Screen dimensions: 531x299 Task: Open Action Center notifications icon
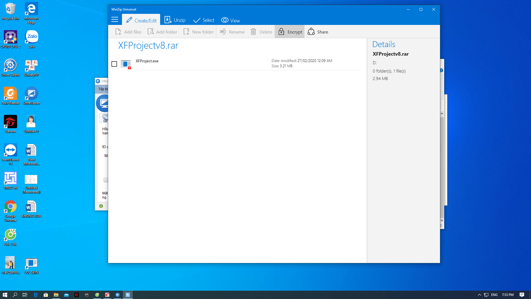click(x=522, y=295)
